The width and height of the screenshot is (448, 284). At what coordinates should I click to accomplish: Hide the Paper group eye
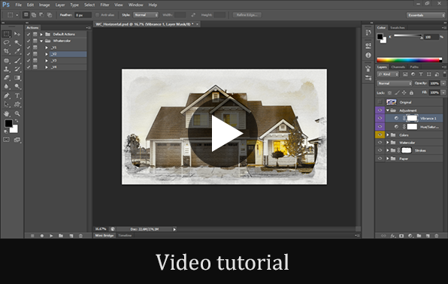tap(380, 159)
